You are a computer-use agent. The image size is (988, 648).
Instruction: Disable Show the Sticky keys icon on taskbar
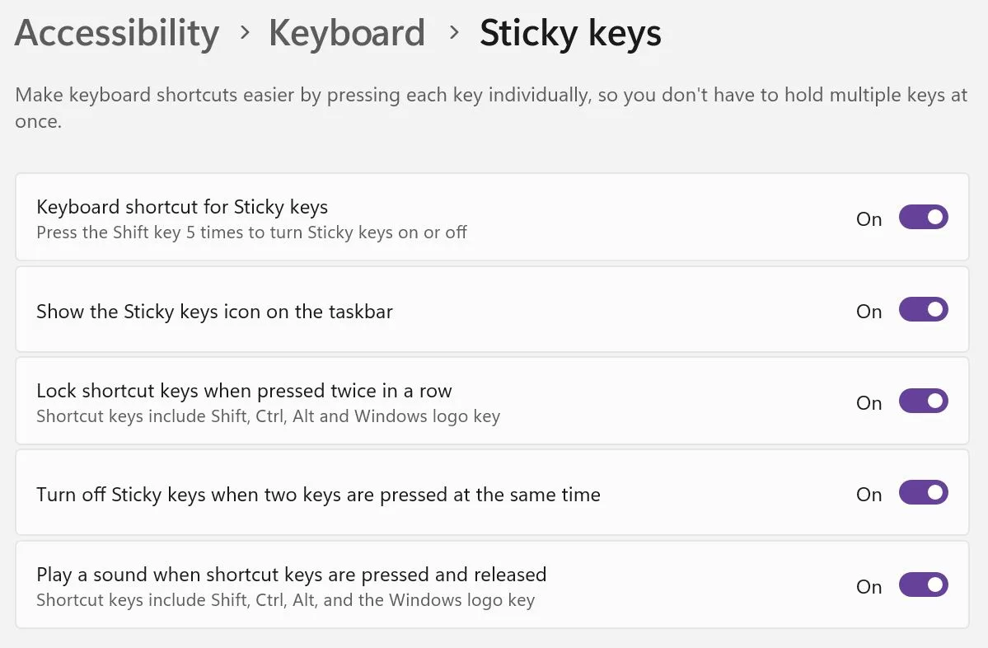923,309
